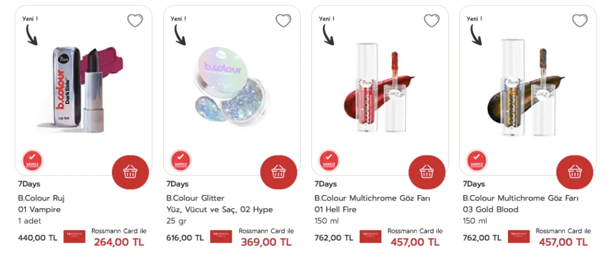Screen dimensions: 612x265
Task: Add B.Colour Glitter Hype to basket
Action: (279, 172)
